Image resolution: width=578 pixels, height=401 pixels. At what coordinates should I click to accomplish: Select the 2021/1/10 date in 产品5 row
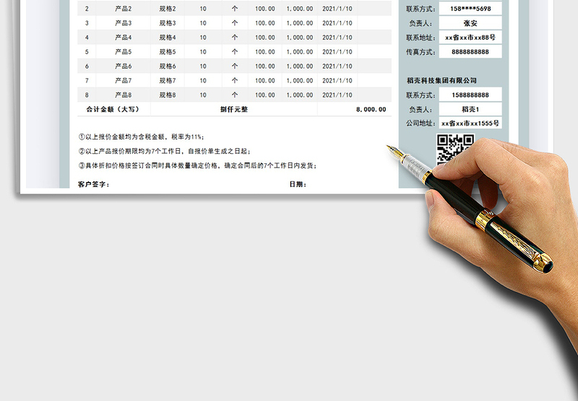[337, 51]
